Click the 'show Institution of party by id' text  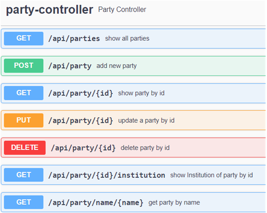click(x=212, y=175)
